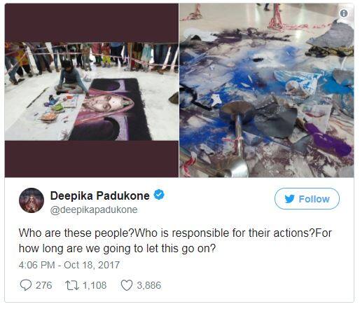Click the reply speech bubble icon

coord(26,285)
